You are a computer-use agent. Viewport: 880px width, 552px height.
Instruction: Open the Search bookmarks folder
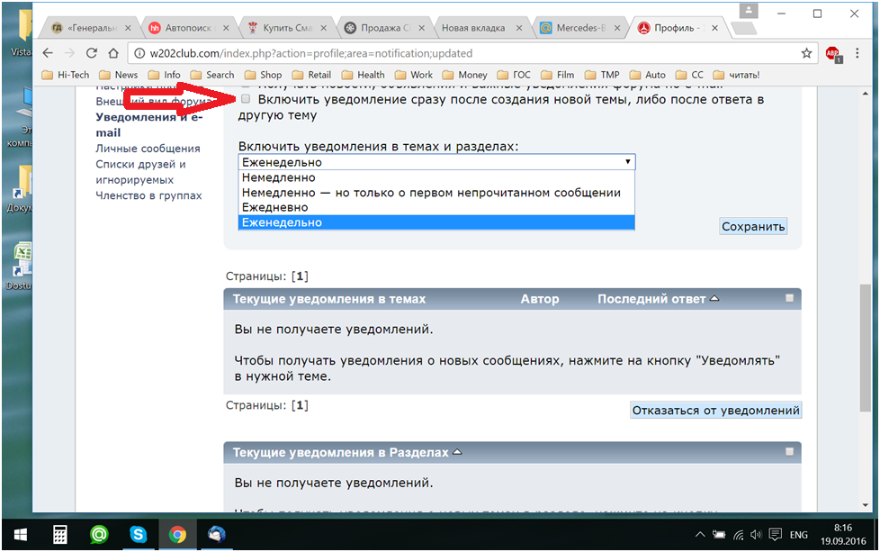(212, 75)
